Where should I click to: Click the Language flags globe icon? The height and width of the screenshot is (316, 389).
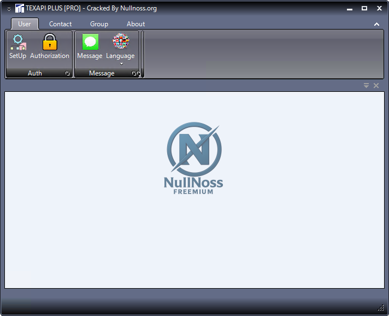coord(120,42)
